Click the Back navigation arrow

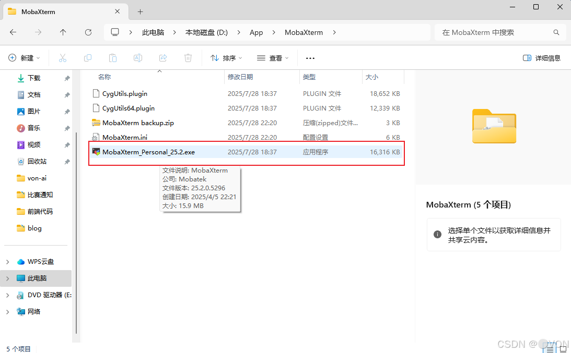(x=13, y=32)
